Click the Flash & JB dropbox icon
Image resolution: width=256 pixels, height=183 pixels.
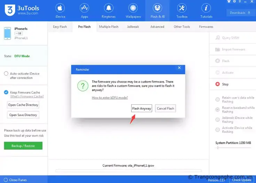pyautogui.click(x=157, y=8)
